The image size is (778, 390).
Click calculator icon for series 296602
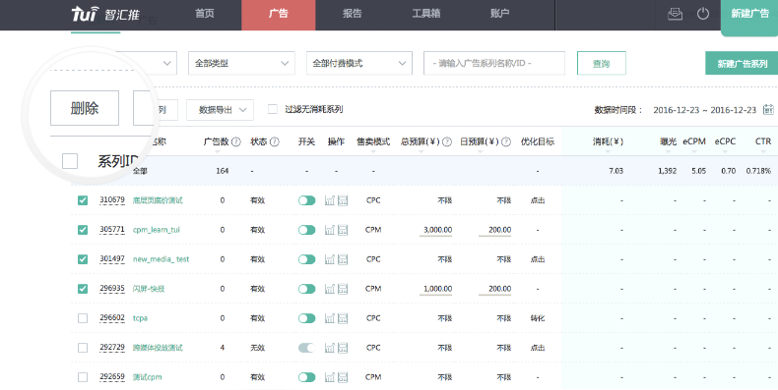click(x=343, y=318)
